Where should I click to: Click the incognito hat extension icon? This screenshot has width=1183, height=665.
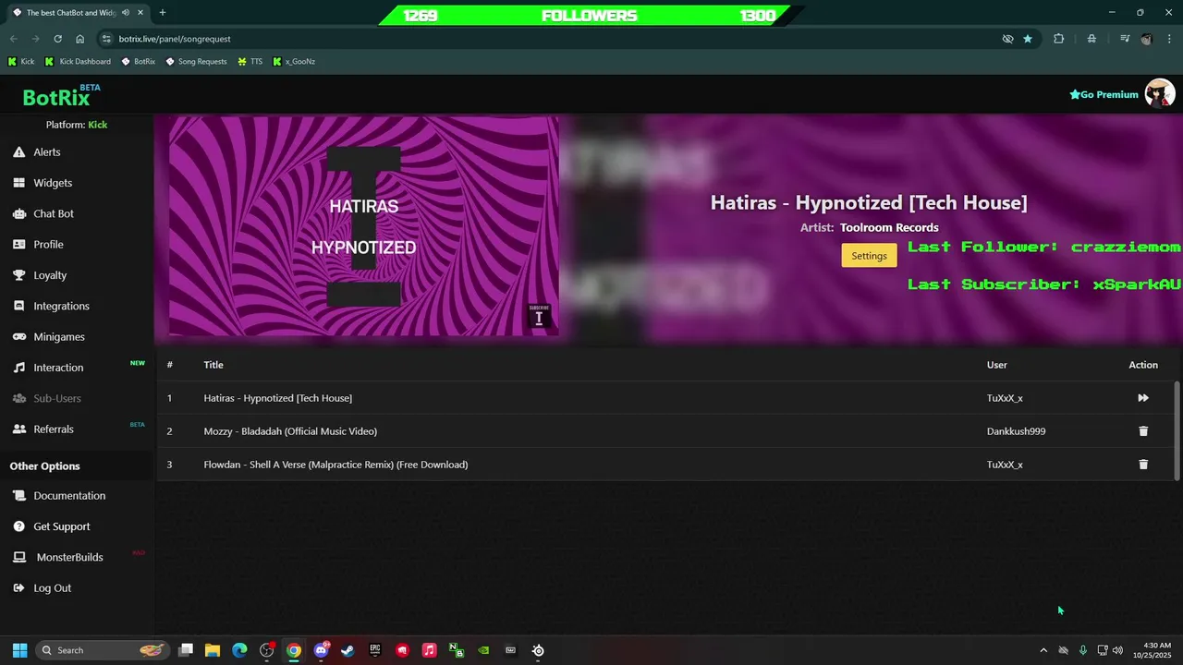point(1092,39)
